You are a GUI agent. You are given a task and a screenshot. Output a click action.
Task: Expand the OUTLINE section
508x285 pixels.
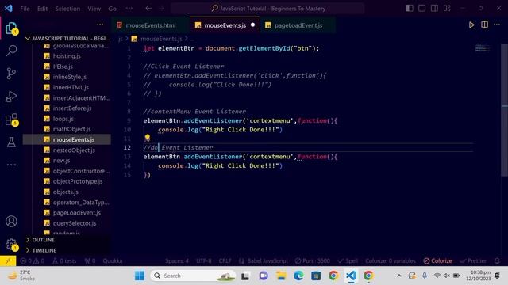pyautogui.click(x=67, y=240)
